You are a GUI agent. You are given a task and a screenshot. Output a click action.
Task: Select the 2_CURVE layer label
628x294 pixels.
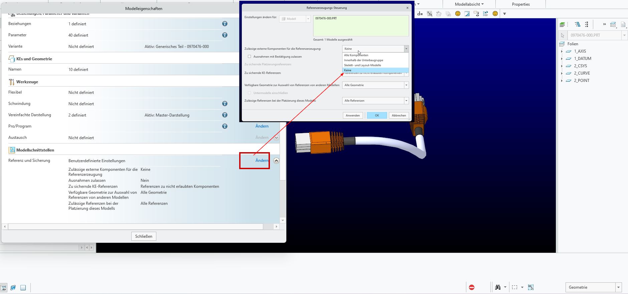(x=582, y=73)
